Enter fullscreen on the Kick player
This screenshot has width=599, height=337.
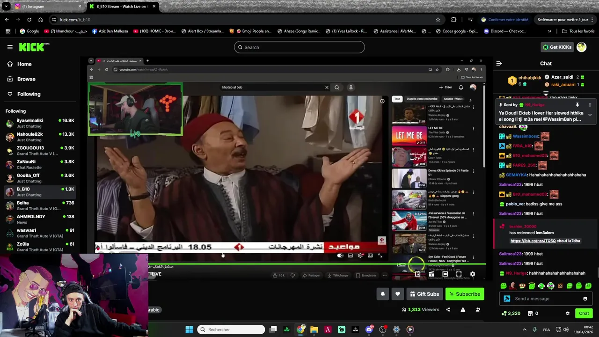459,274
